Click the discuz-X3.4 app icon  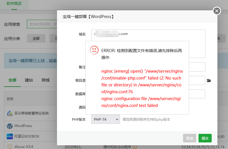tap(10, 146)
